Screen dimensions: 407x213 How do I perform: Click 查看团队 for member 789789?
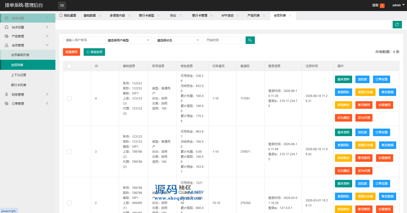coord(344,196)
